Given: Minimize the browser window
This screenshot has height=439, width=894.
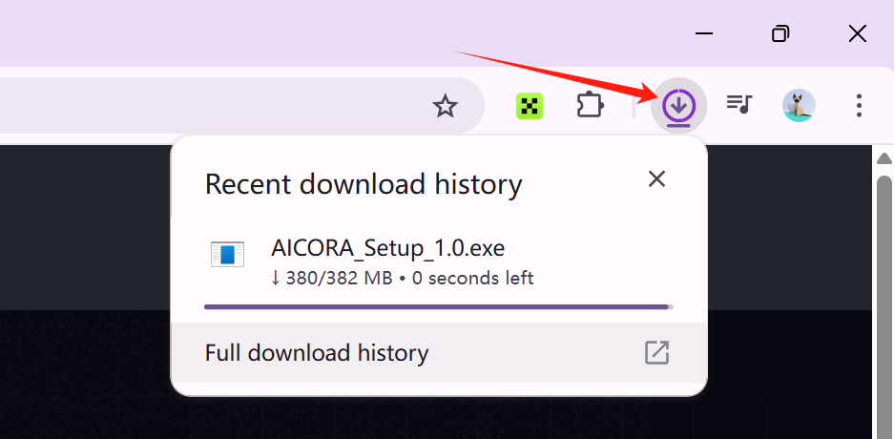Looking at the screenshot, I should [x=705, y=33].
